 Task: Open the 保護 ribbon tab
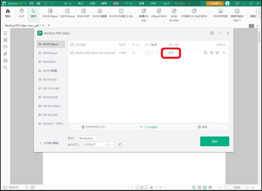[141, 3]
